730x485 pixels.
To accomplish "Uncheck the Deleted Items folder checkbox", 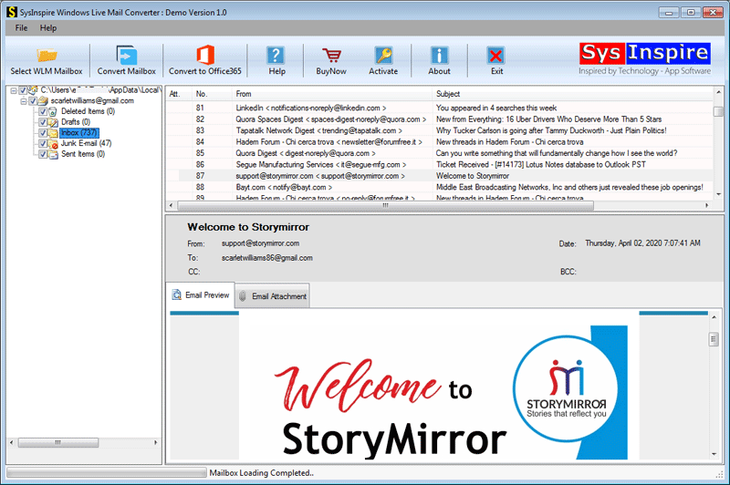I will pyautogui.click(x=43, y=111).
